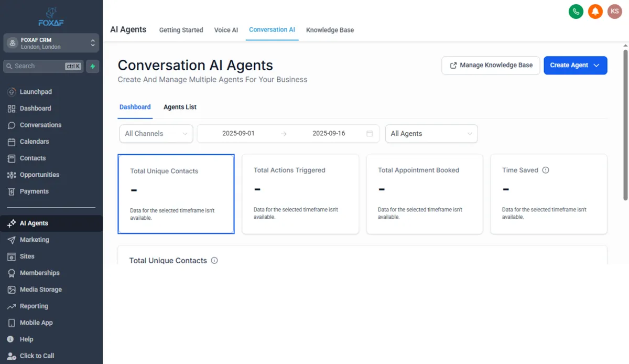Click the green phone dialer icon

point(576,12)
